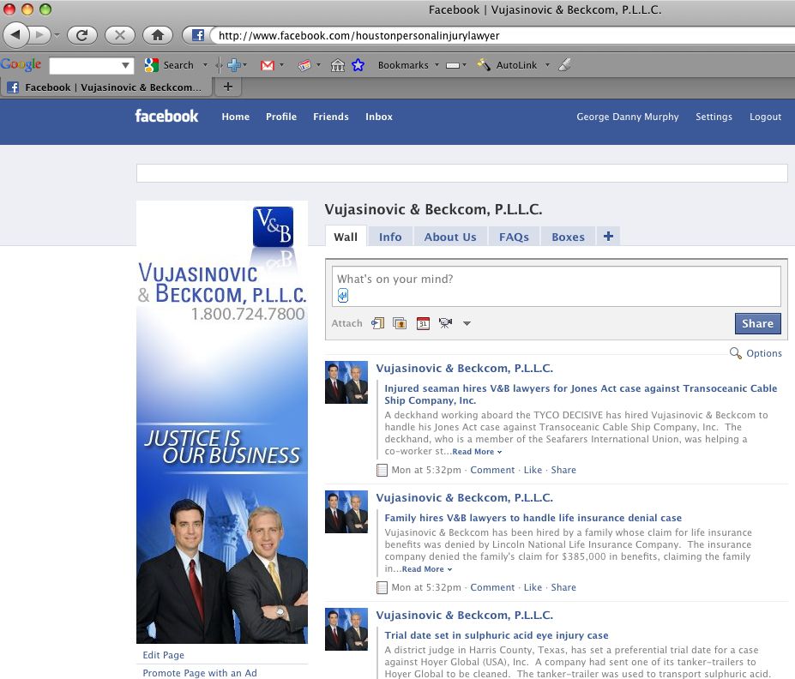Switch to the FAQs tab
The image size is (795, 679).
click(514, 237)
